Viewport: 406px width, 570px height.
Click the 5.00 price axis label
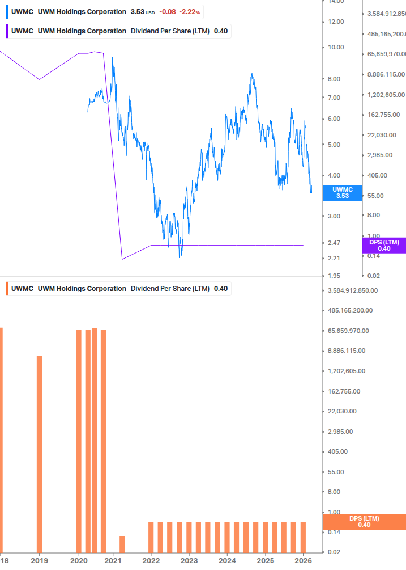click(334, 145)
